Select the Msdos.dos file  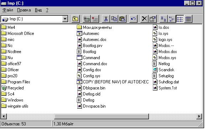pyautogui.click(x=165, y=52)
